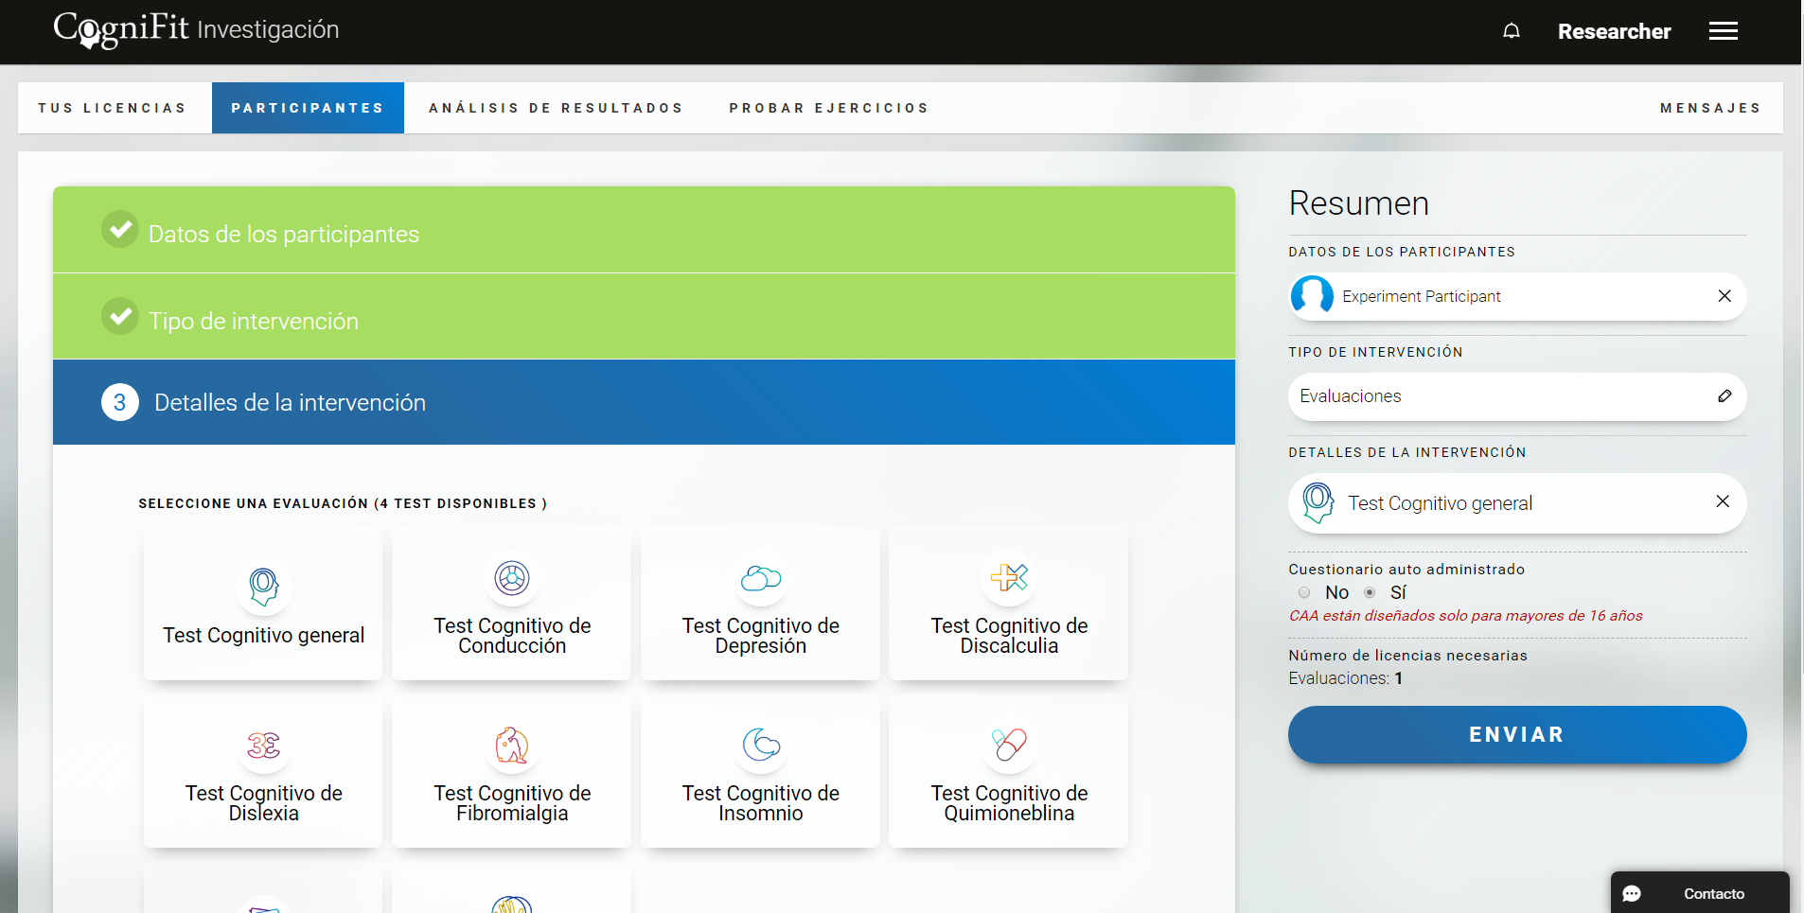Click the Evaluaciones intervention field
This screenshot has height=913, width=1804.
coord(1517,396)
